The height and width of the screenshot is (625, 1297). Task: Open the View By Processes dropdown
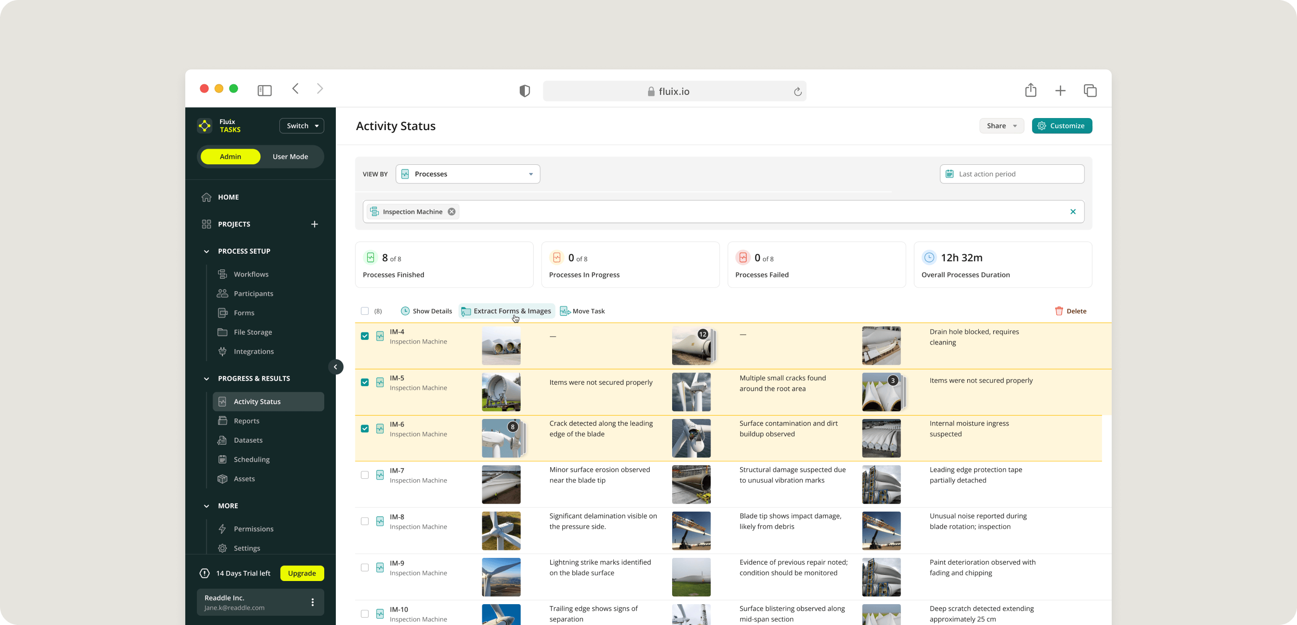coord(467,174)
